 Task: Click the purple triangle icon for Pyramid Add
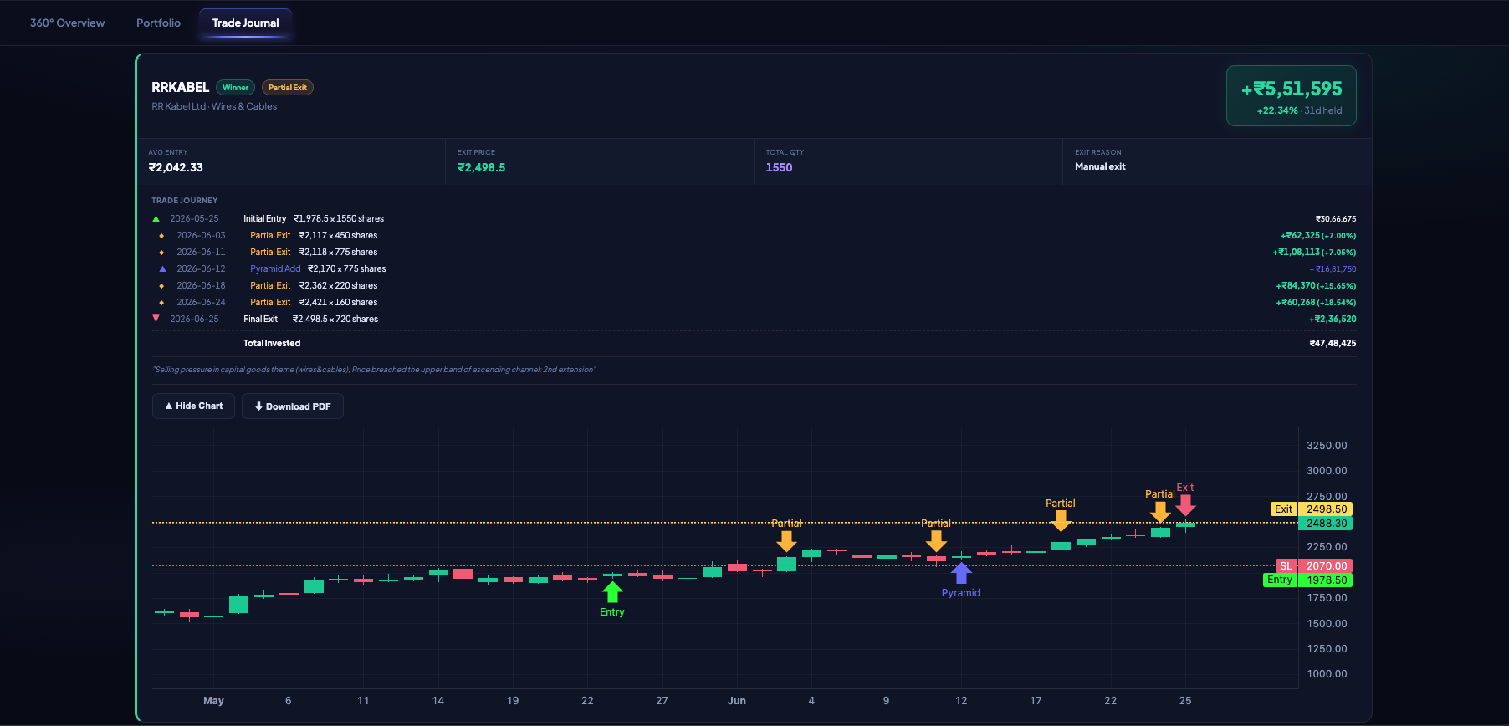(162, 268)
